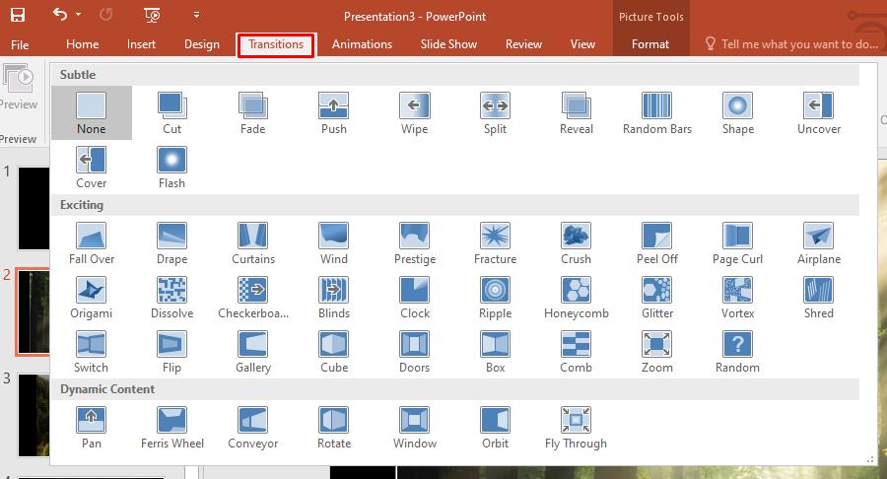Viewport: 887px width, 479px height.
Task: Select the None transition
Action: point(91,113)
